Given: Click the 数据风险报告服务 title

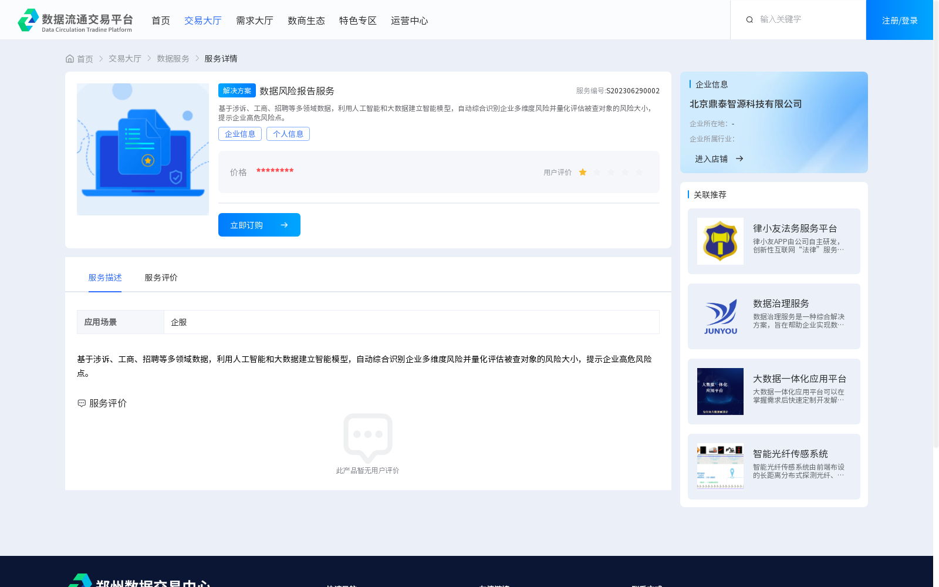Looking at the screenshot, I should pos(297,91).
